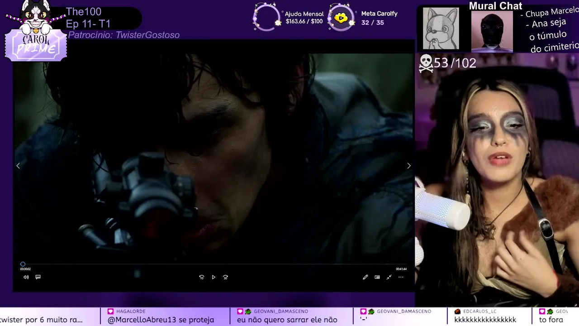Click the Ajuda Mensal progress ring
The width and height of the screenshot is (579, 326).
point(267,17)
